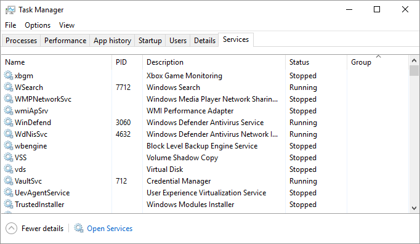Click the gear icon beside wbengine
Image resolution: width=420 pixels, height=244 pixels.
(x=9, y=145)
